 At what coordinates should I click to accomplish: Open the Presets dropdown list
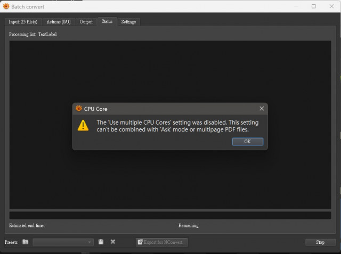pyautogui.click(x=63, y=242)
